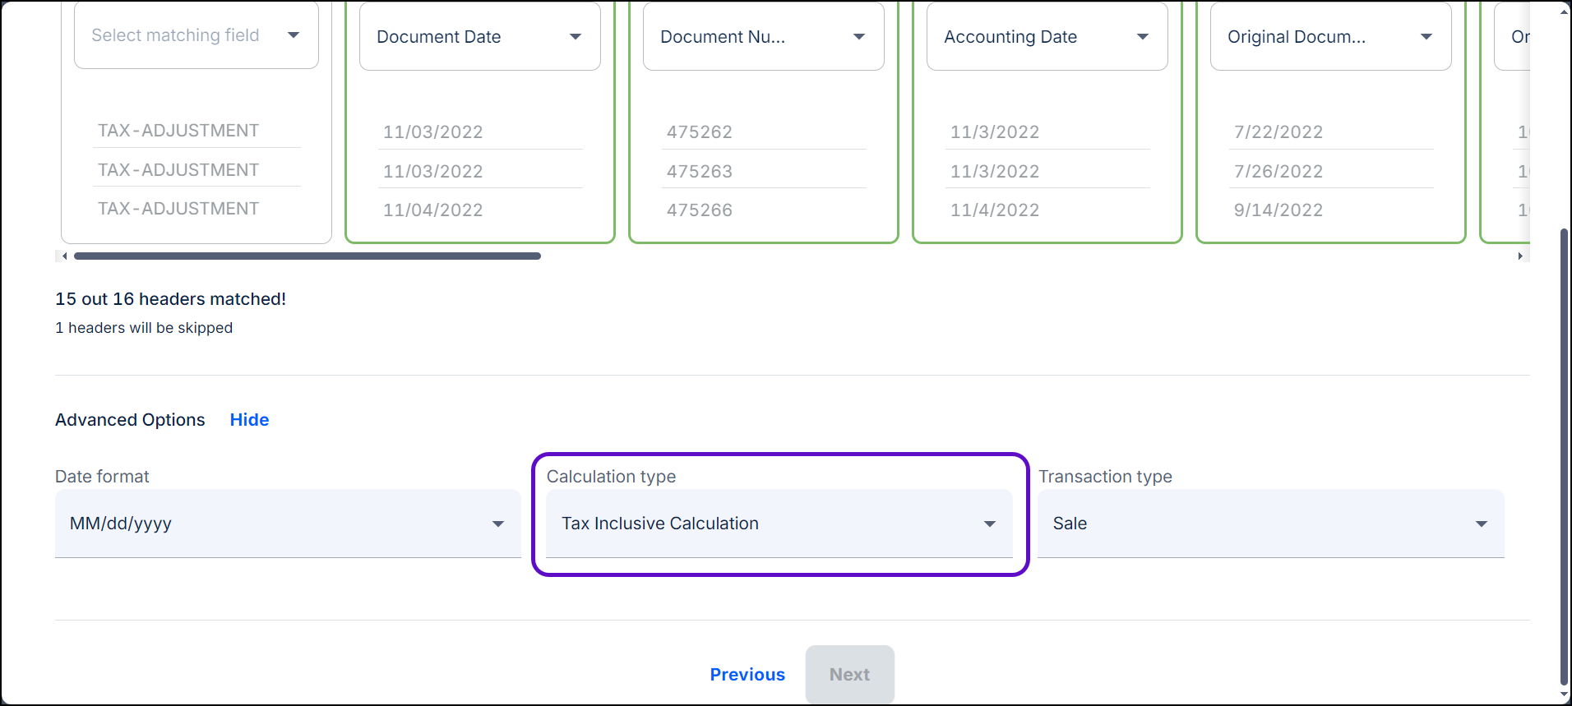The image size is (1572, 706).
Task: Open the Date format MM/dd/yyyy dropdown
Action: (287, 524)
